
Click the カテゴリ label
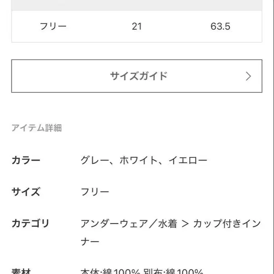30,223
